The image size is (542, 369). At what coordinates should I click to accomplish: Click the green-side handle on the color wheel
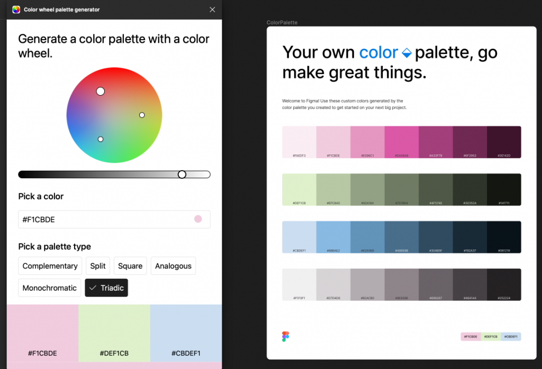tap(142, 115)
